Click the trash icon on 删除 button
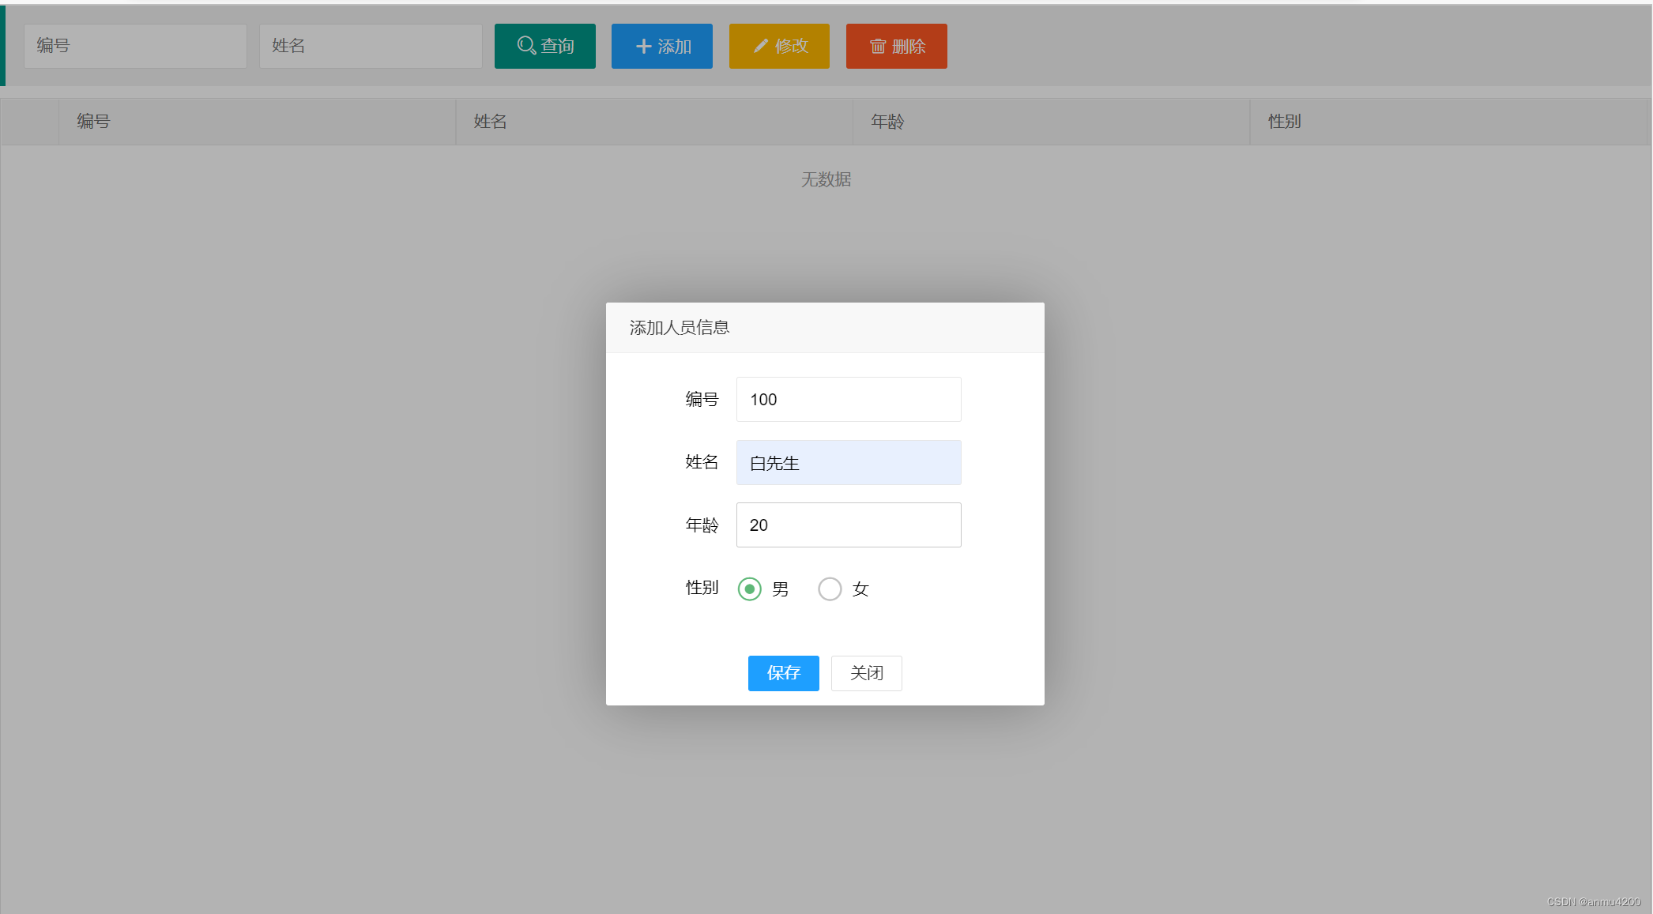This screenshot has width=1653, height=914. click(878, 47)
